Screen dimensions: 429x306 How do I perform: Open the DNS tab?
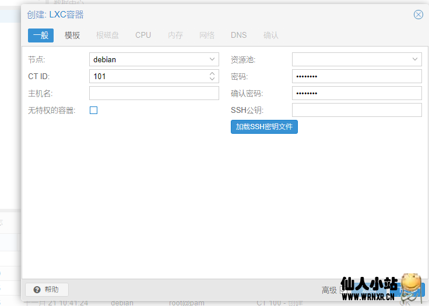(x=238, y=35)
